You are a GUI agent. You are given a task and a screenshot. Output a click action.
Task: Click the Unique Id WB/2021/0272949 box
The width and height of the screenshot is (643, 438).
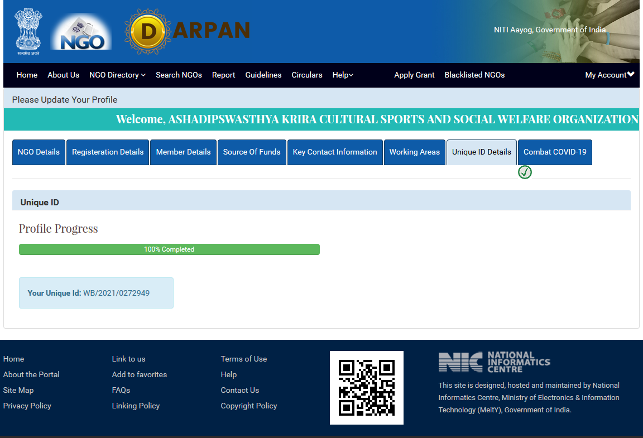point(96,293)
